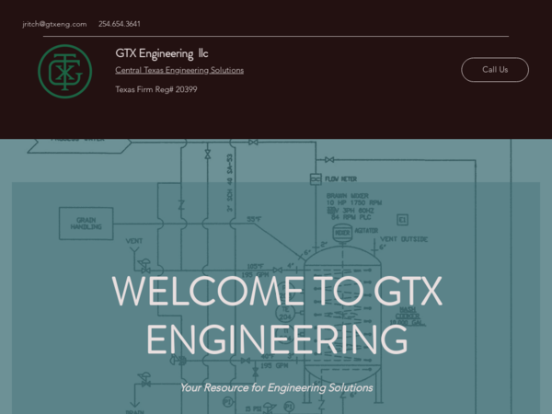Open the jritch@gtxeng.com email link

(54, 24)
